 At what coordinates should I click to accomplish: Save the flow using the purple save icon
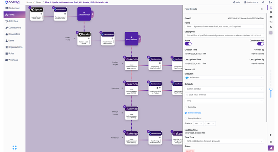click(x=271, y=148)
